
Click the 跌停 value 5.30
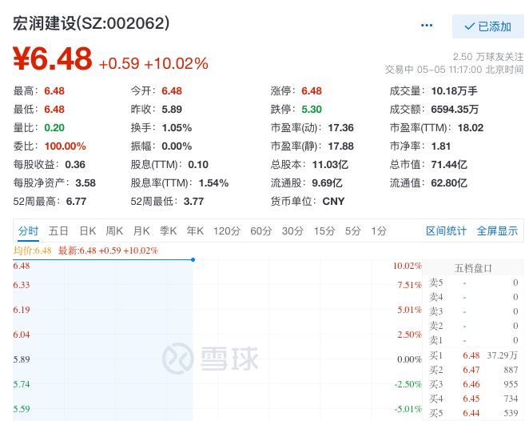pyautogui.click(x=312, y=109)
